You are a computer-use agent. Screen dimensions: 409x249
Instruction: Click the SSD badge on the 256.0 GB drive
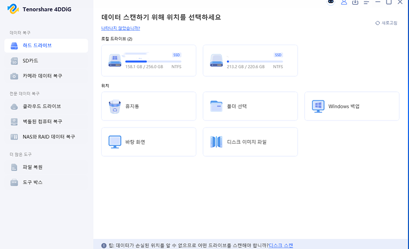(x=176, y=55)
